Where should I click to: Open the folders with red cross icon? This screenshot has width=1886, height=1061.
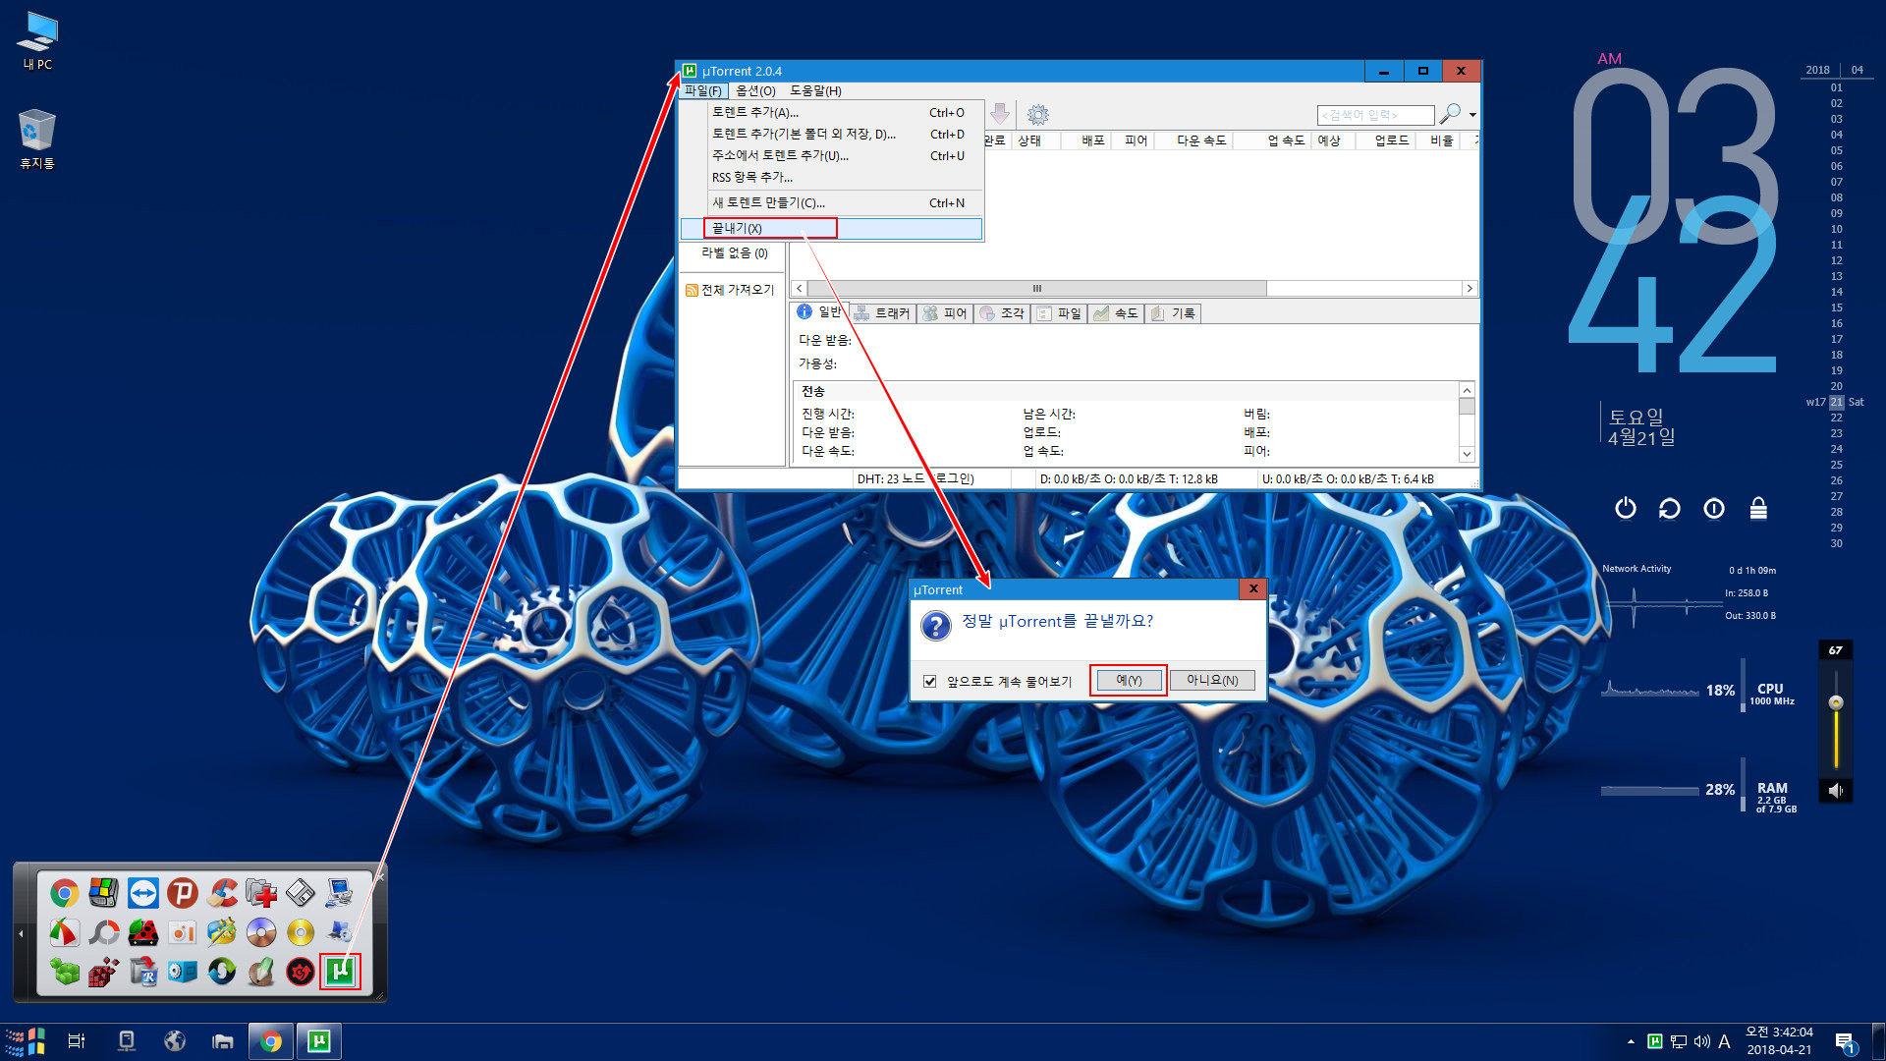(261, 893)
